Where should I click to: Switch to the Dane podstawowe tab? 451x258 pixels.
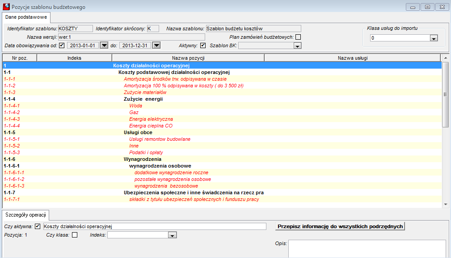(26, 17)
